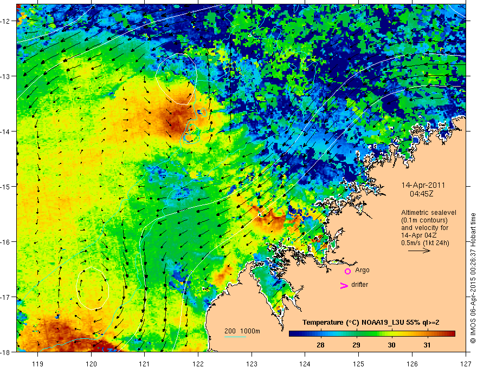Image resolution: width=477 pixels, height=368 pixels.
Task: Click the '14-Apr-2011' date text
Action: [423, 185]
